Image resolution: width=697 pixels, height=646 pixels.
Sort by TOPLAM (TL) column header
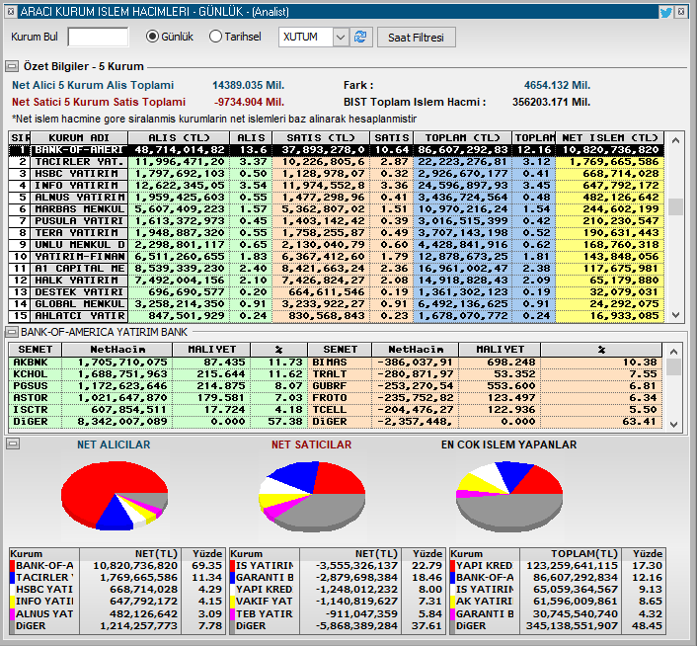coord(462,138)
